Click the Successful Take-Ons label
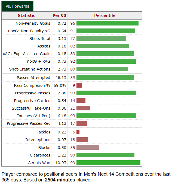This screenshot has height=182, width=172. tap(31, 108)
